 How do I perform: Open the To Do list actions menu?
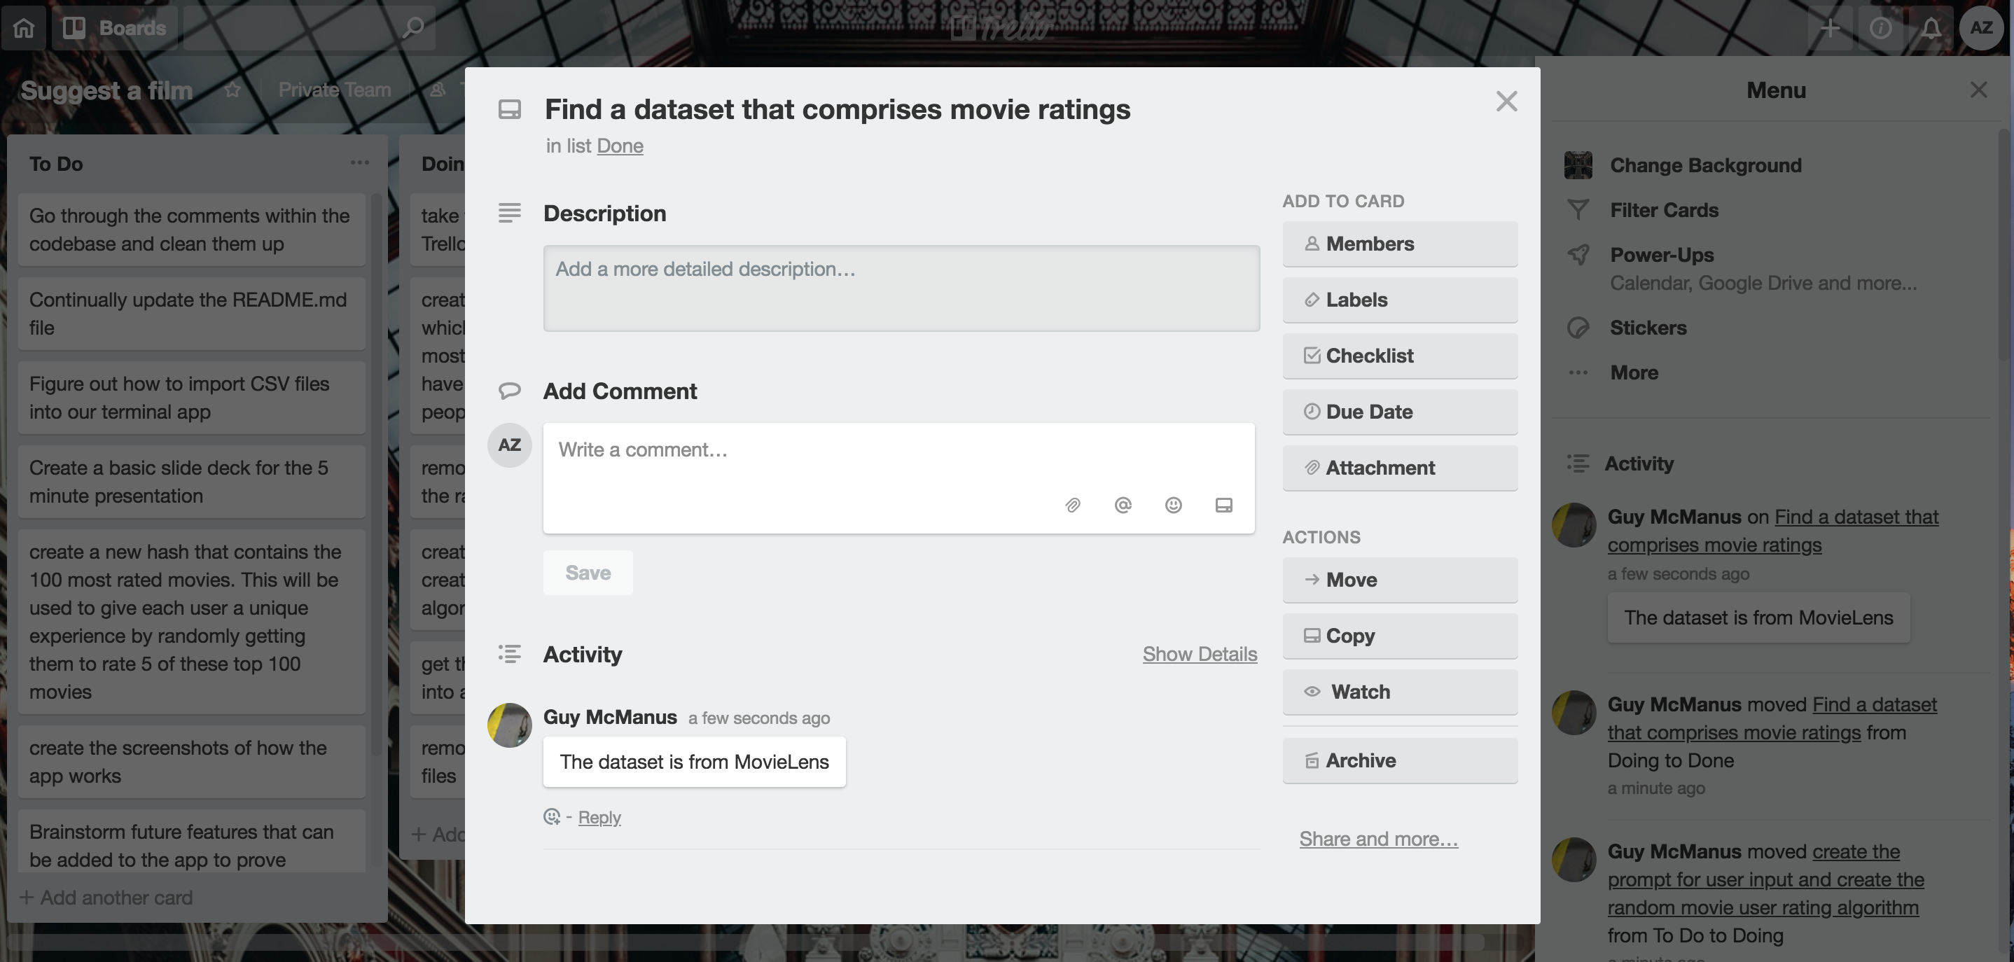coord(360,162)
